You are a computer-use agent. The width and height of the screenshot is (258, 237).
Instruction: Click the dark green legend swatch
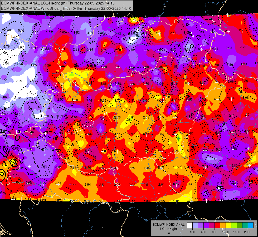(239, 225)
